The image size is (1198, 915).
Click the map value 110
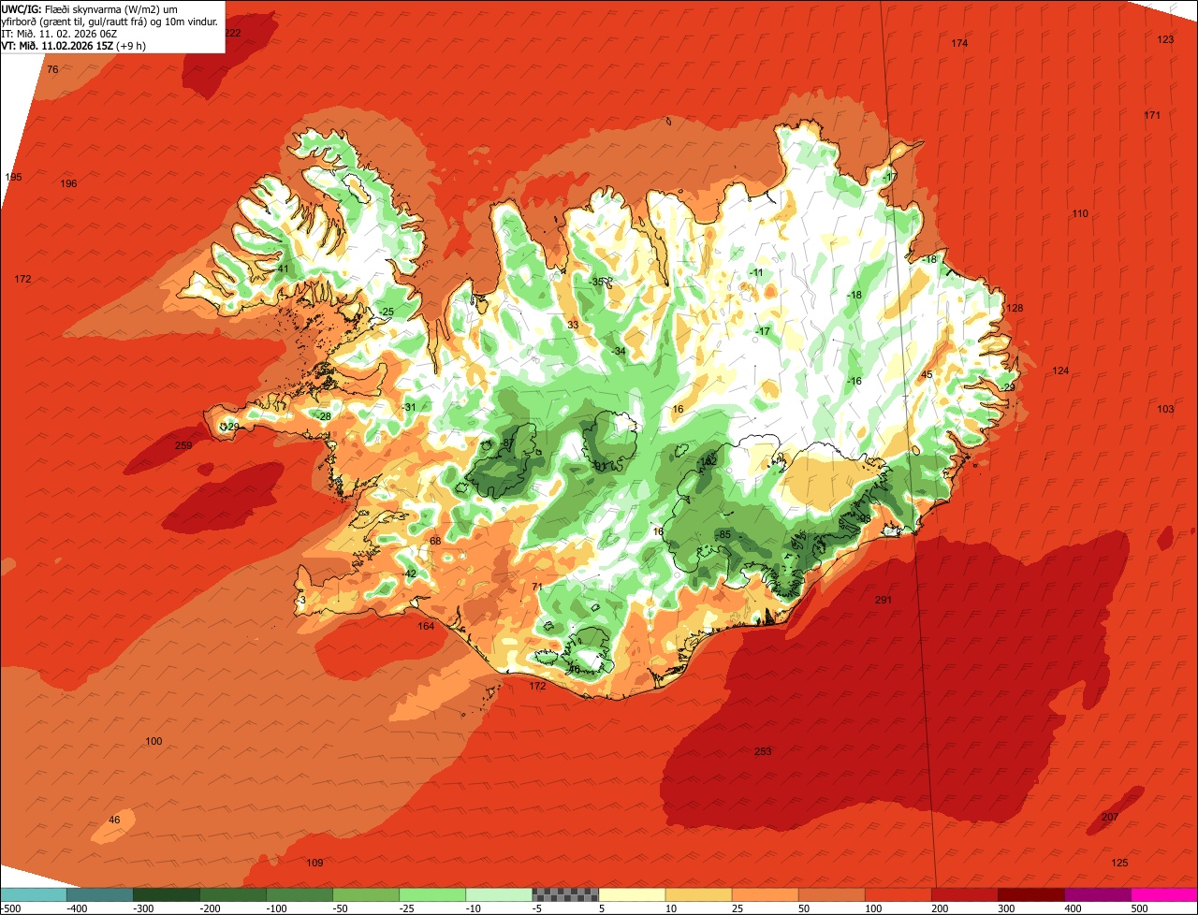pos(1080,213)
